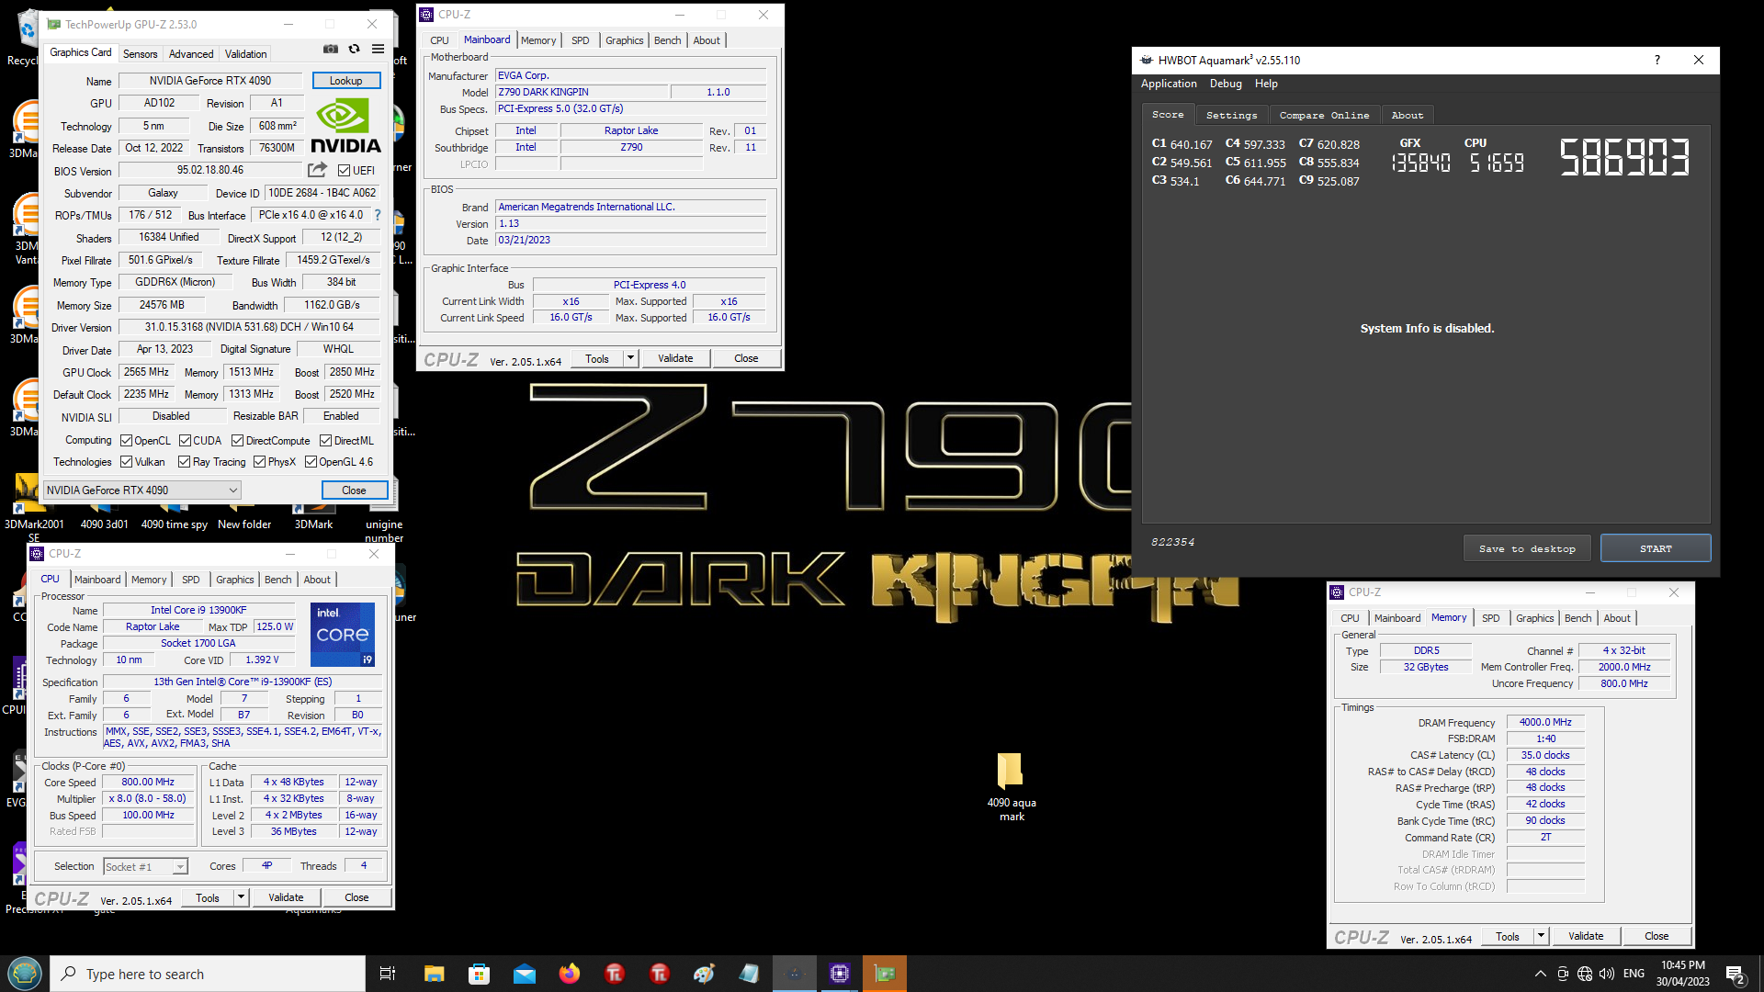Open the GPU-Z hamburger menu

click(x=378, y=50)
